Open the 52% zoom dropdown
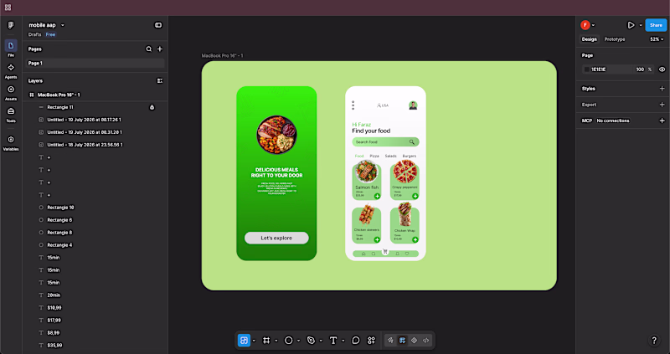Viewport: 670px width, 354px height. click(657, 39)
